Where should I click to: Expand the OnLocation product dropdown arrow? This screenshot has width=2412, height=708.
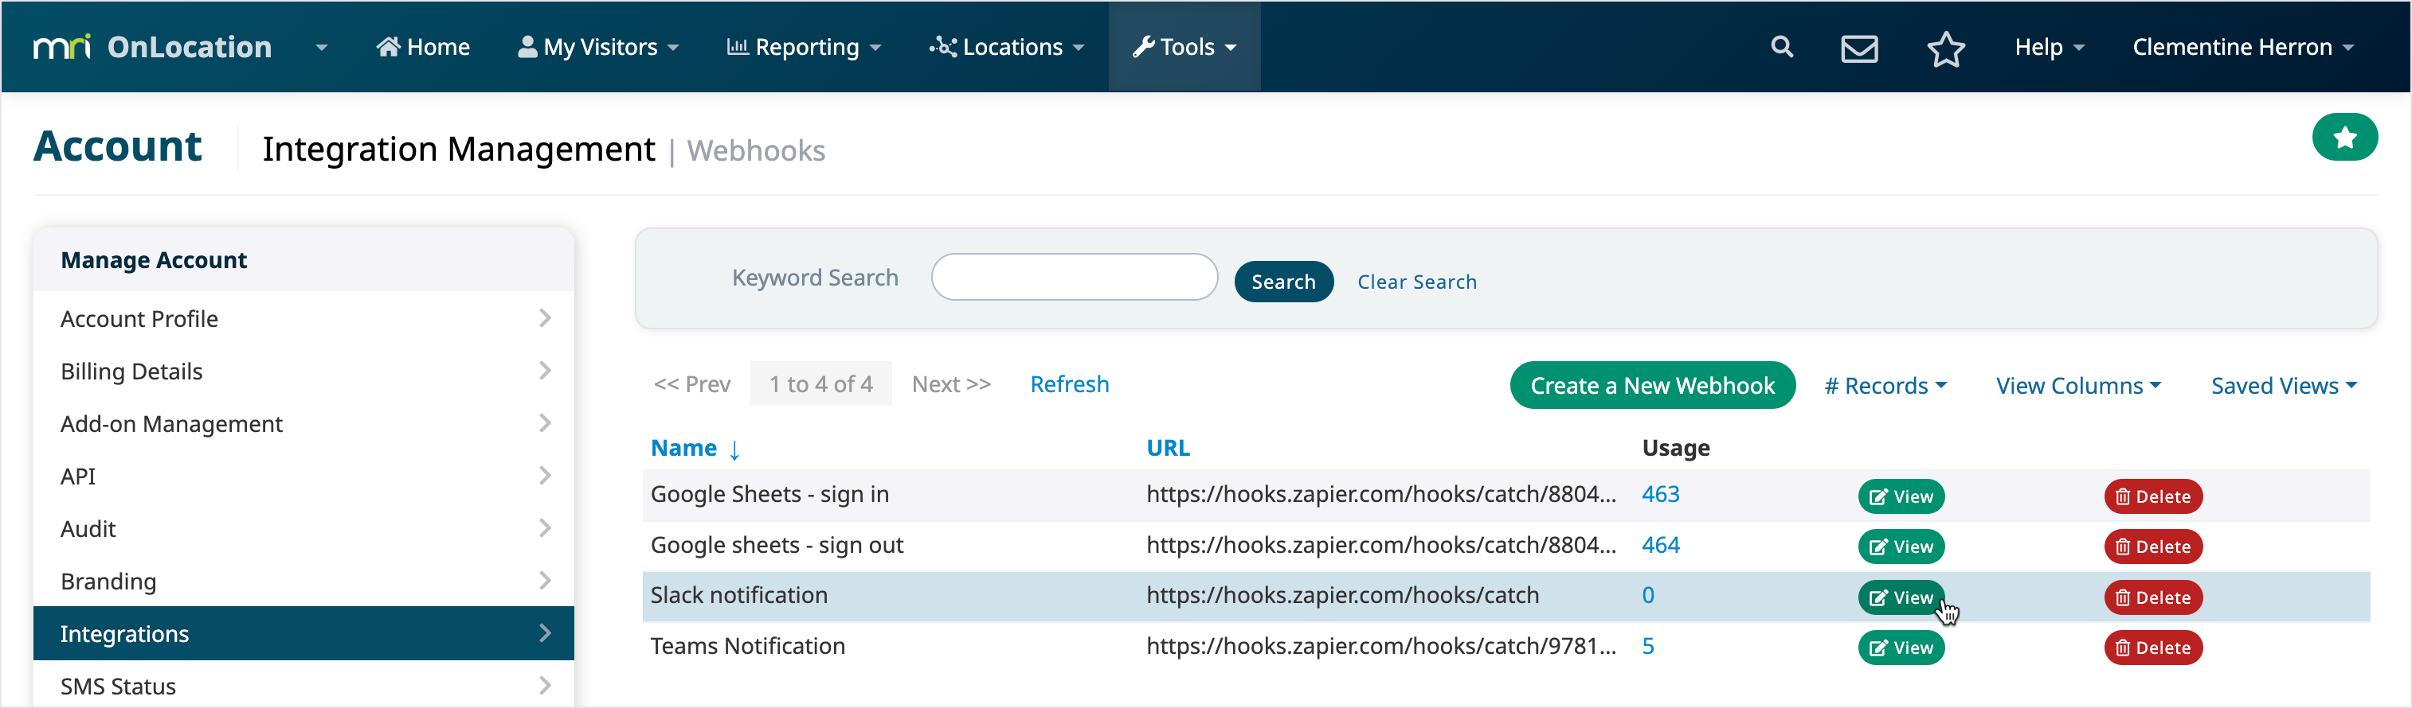pyautogui.click(x=321, y=48)
